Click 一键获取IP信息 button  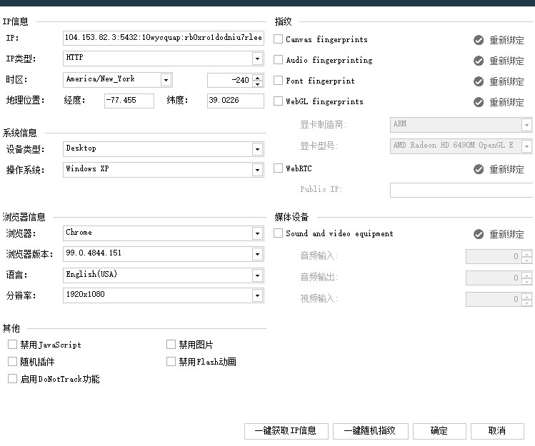coord(286,431)
